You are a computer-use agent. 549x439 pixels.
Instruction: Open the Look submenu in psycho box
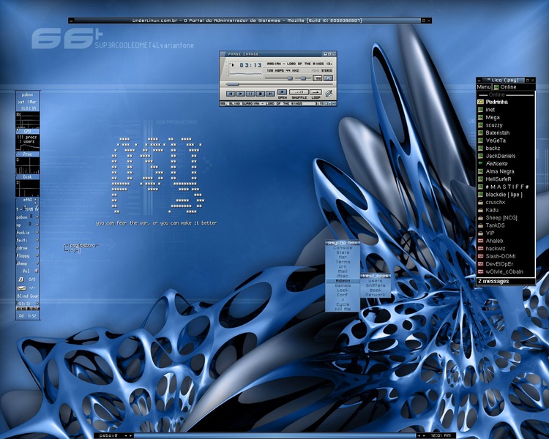pos(343,290)
